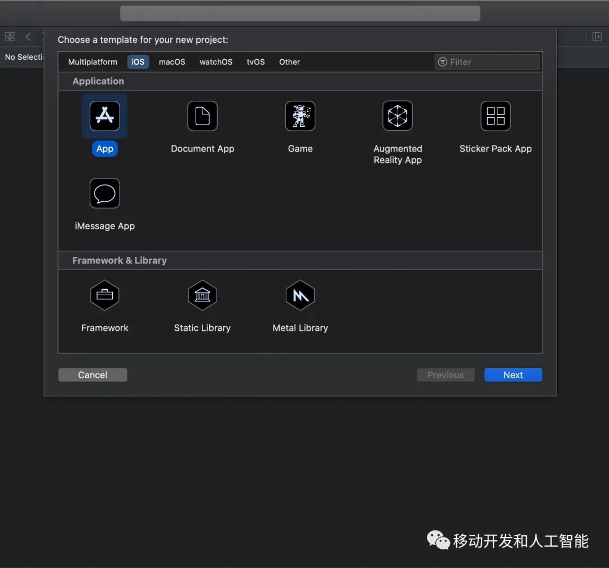This screenshot has width=609, height=568.
Task: Click the Game label text
Action: (300, 149)
